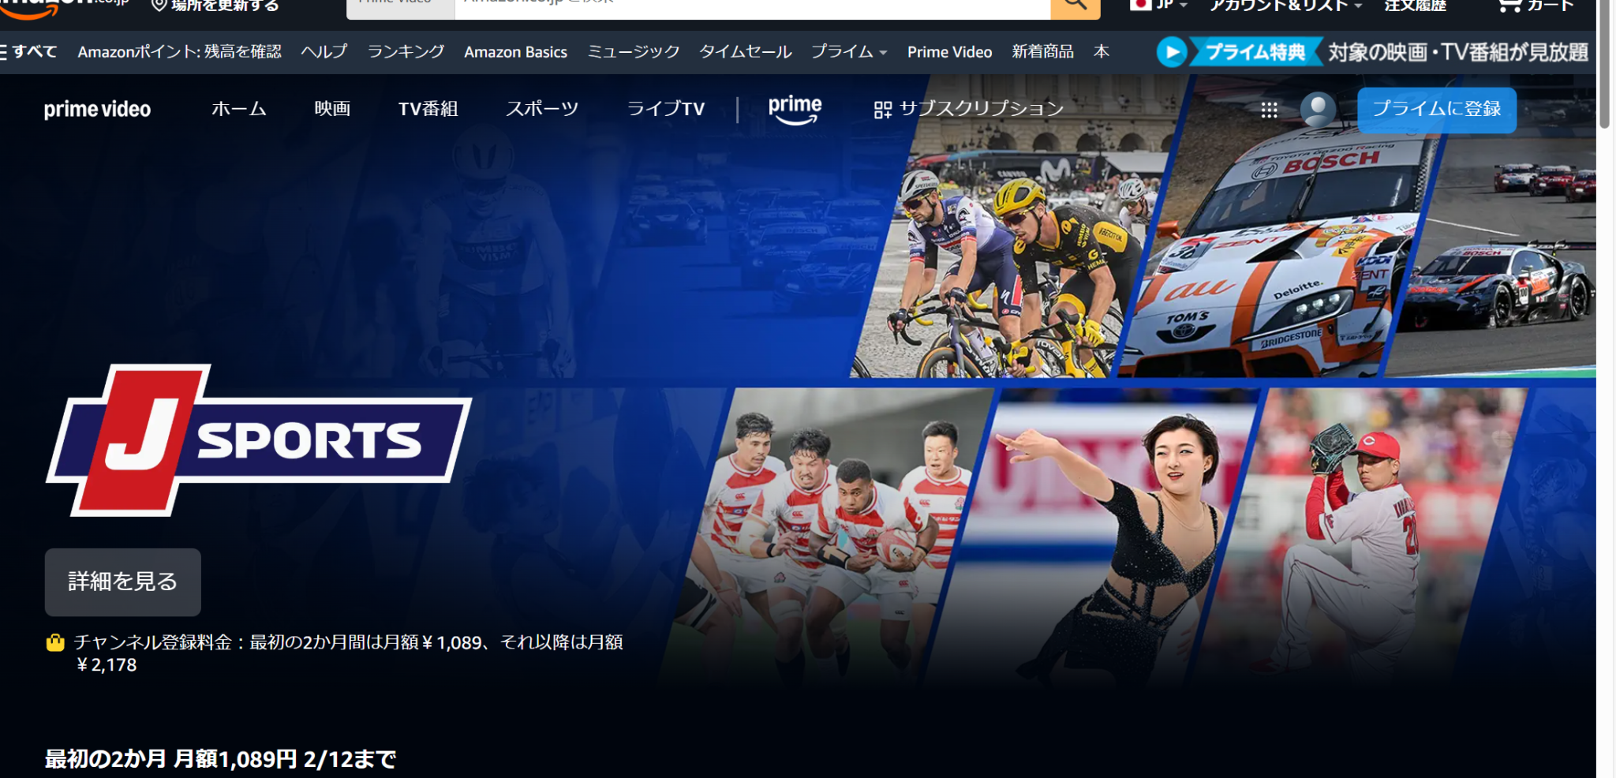The height and width of the screenshot is (778, 1616).
Task: Switch to the スポーツ tab
Action: pos(542,110)
